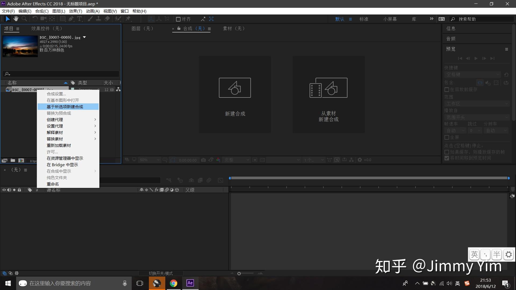
Task: Check the 全屏 checkbox
Action: point(447,137)
